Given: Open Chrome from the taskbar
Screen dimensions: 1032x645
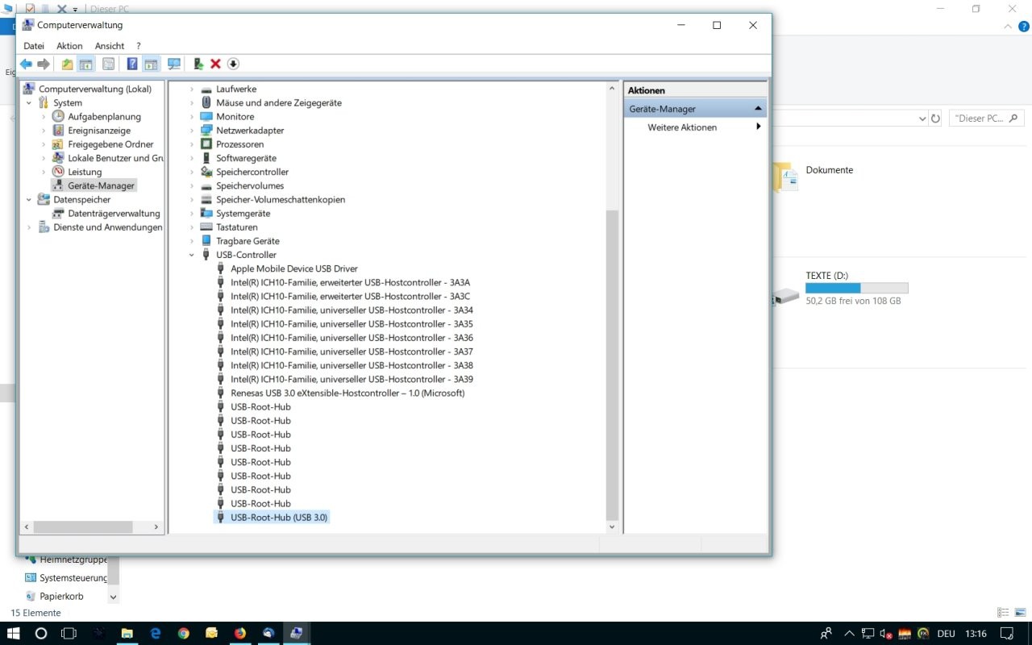Looking at the screenshot, I should coord(183,633).
